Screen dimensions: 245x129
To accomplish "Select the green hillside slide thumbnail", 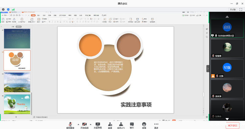I will click(x=17, y=82).
